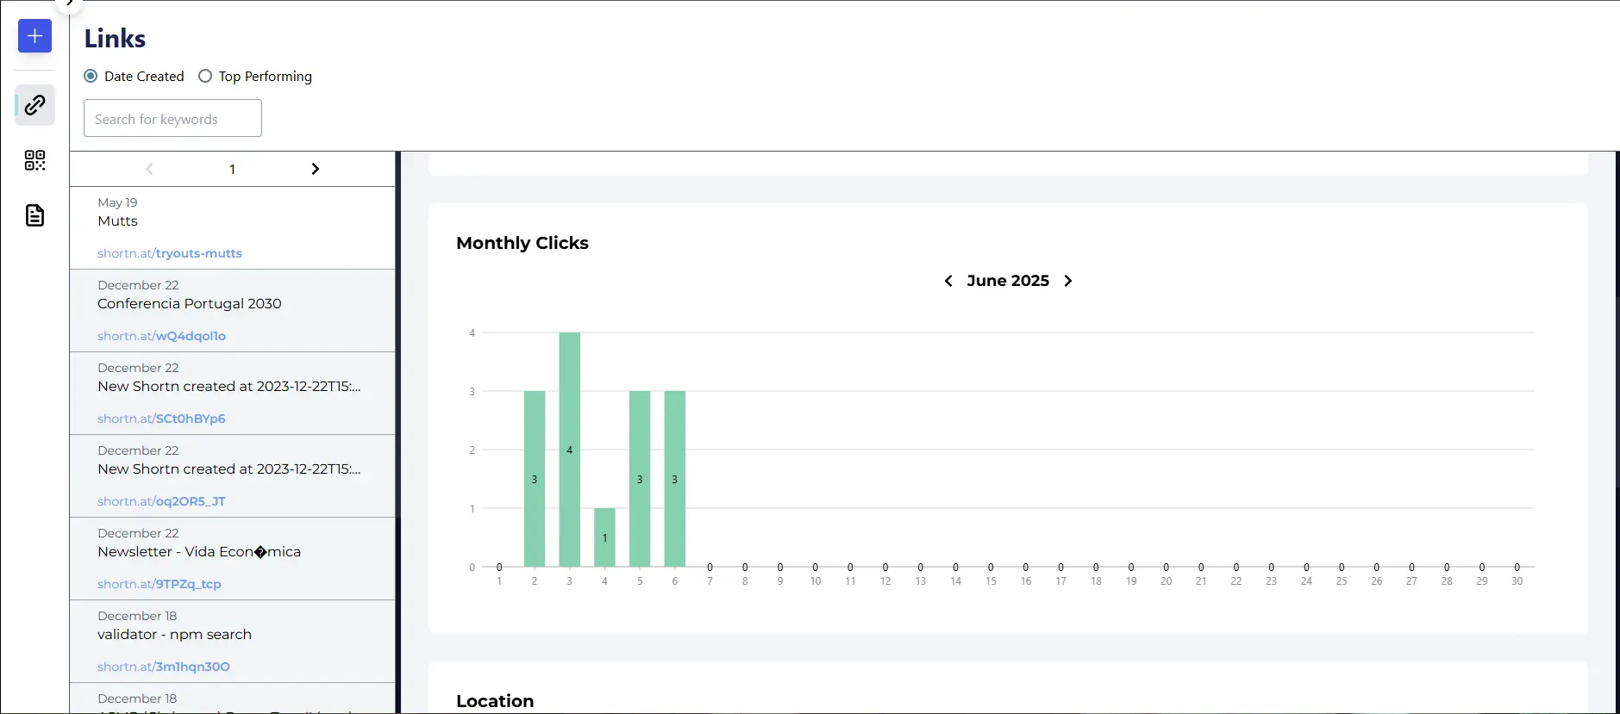1620x714 pixels.
Task: Open the document pages sidebar icon
Action: (x=34, y=215)
